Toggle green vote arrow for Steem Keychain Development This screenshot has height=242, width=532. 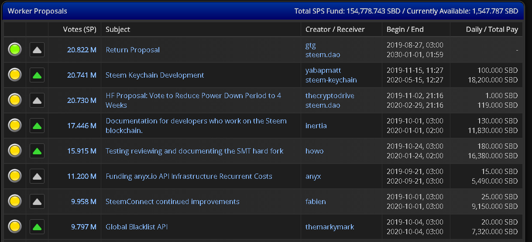coord(37,75)
